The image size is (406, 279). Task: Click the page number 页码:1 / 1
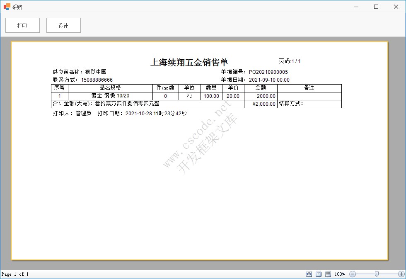[x=290, y=61]
